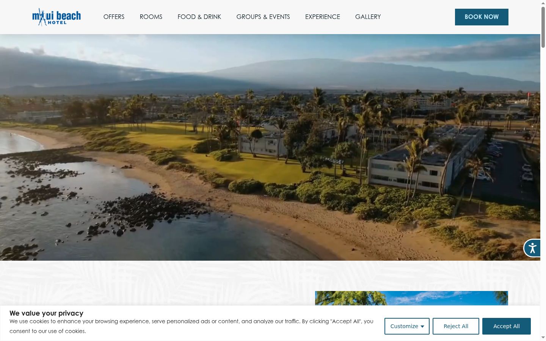Image resolution: width=546 pixels, height=341 pixels.
Task: Accept all cookies
Action: (x=507, y=326)
